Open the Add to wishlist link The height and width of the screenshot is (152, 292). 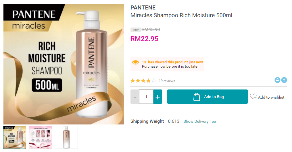tap(271, 97)
